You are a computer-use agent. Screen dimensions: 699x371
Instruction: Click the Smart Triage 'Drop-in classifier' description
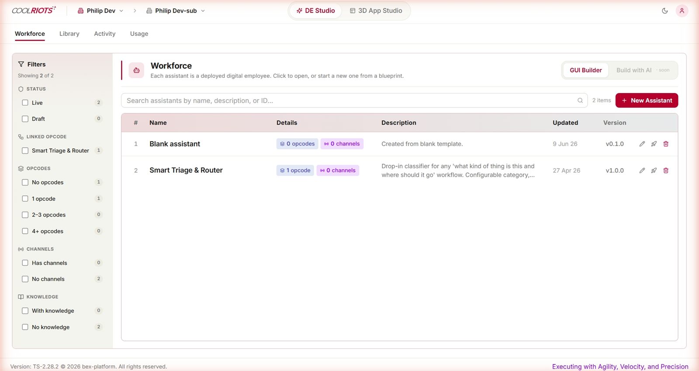[x=458, y=170]
